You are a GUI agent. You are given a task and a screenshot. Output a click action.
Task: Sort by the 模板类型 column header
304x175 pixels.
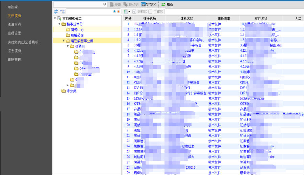[224, 19]
